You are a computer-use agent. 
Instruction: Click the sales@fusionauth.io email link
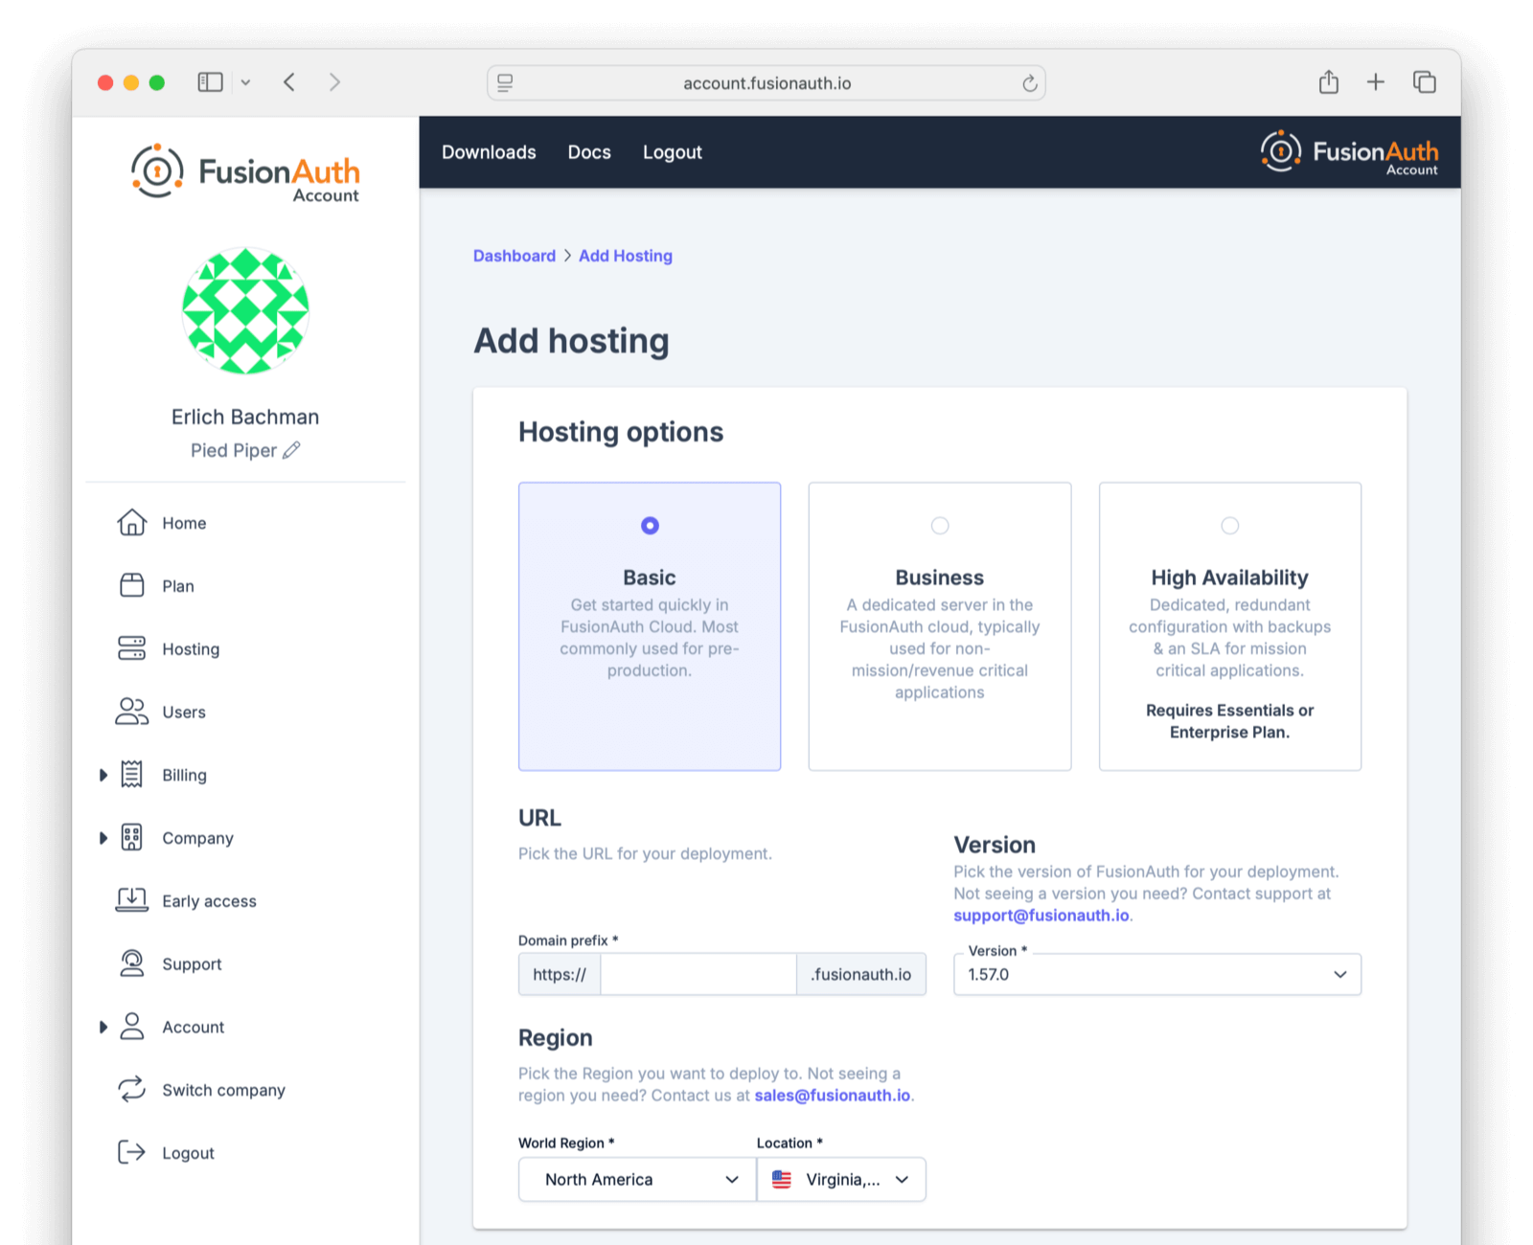[832, 1095]
